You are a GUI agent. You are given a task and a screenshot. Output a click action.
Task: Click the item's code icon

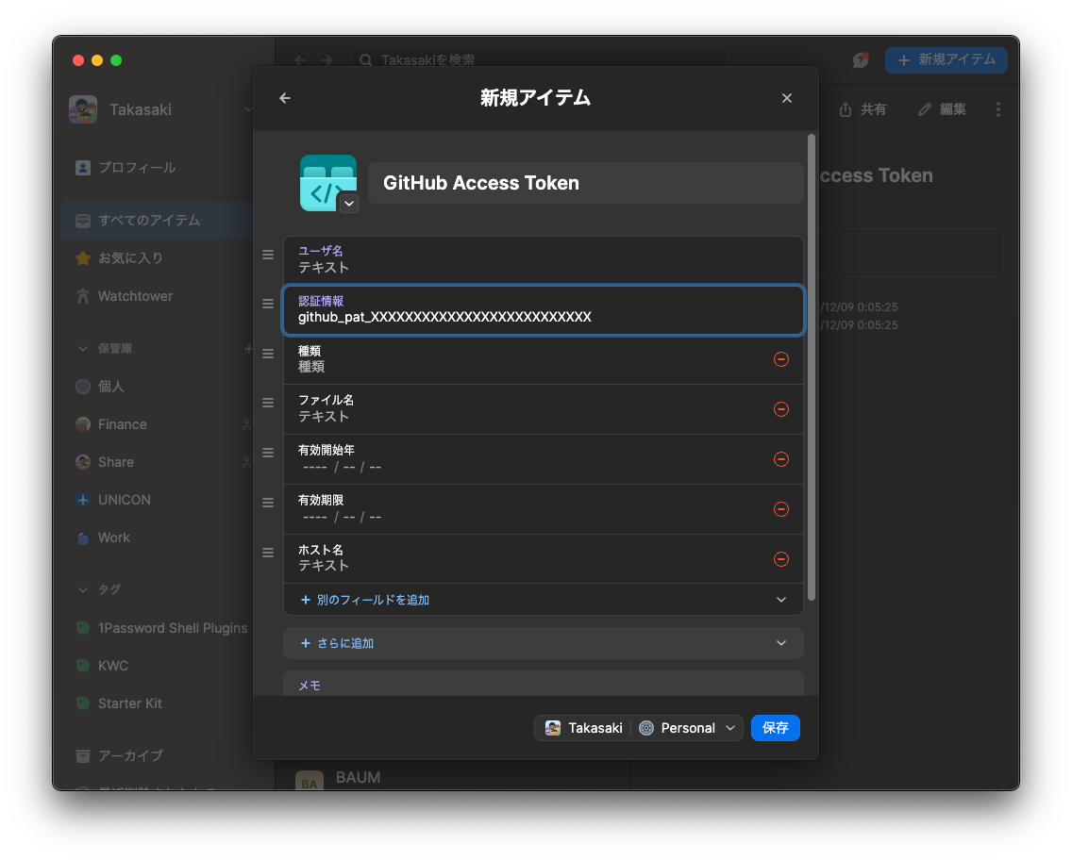pos(328,183)
